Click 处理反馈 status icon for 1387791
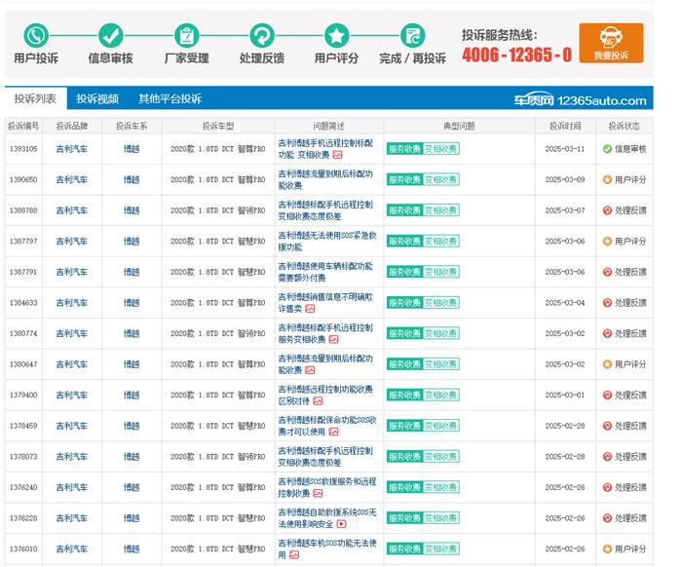This screenshot has height=567, width=682. pyautogui.click(x=607, y=272)
